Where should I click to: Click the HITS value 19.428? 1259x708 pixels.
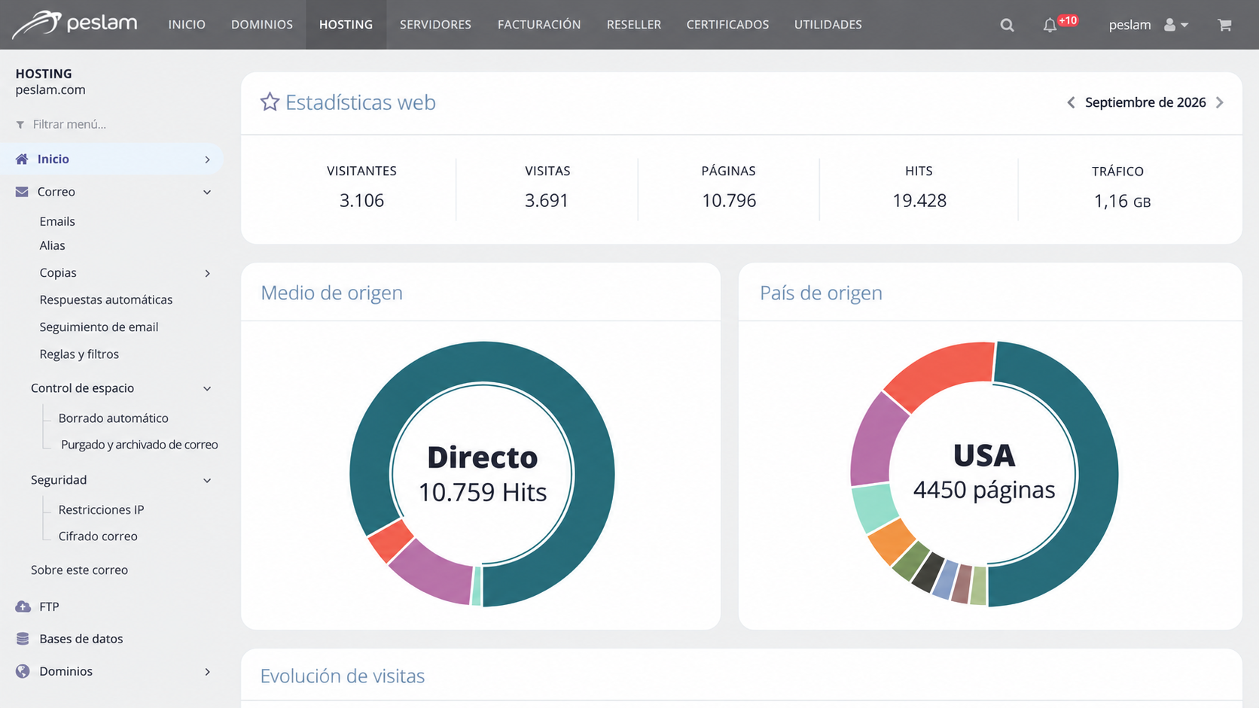coord(919,200)
